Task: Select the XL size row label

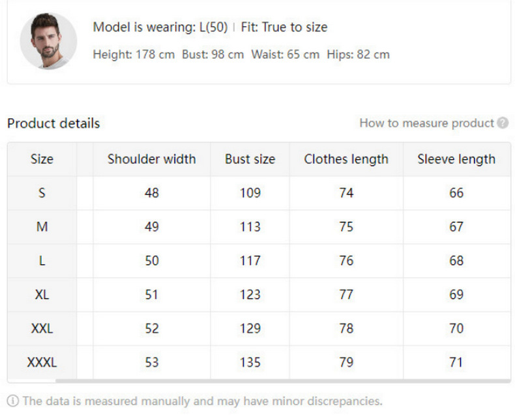Action: point(42,295)
